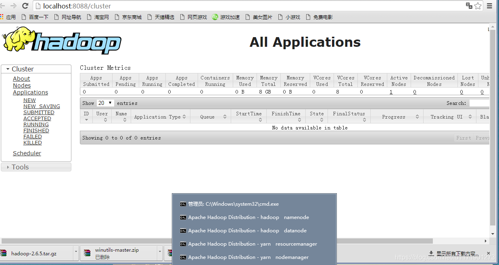499x265 pixels.
Task: Close the downloads bar
Action: (x=488, y=253)
